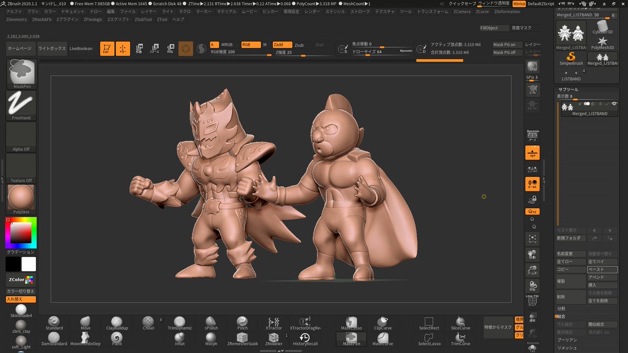This screenshot has width=628, height=353.
Task: Click the 複製 (Duplicate) button
Action: pyautogui.click(x=570, y=281)
